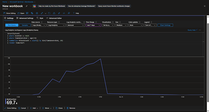Open the Copilot assistant icon
Viewport: 209px width, 112px height.
click(x=34, y=6)
